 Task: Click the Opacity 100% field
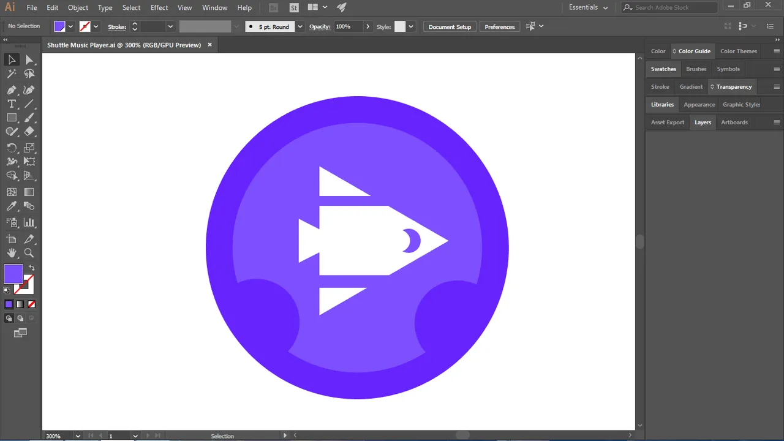pyautogui.click(x=349, y=26)
